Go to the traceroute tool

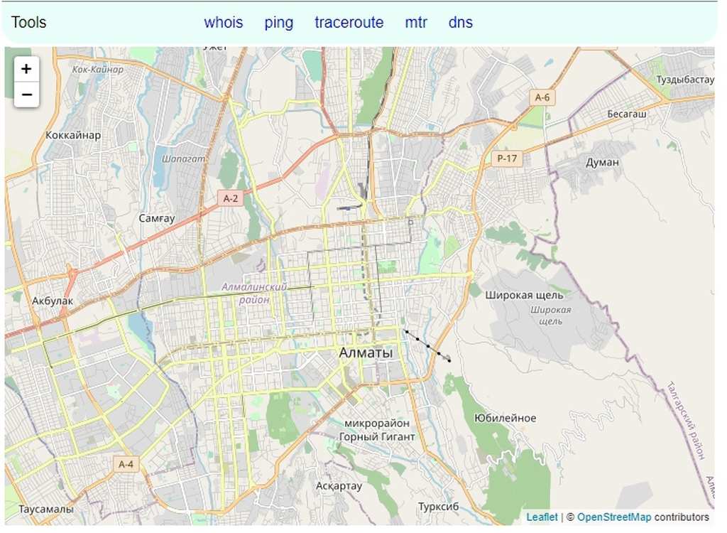pyautogui.click(x=349, y=23)
